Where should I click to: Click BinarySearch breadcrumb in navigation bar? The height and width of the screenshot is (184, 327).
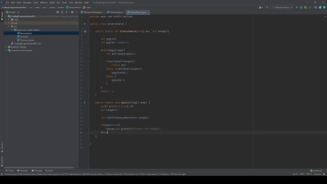click(x=74, y=7)
